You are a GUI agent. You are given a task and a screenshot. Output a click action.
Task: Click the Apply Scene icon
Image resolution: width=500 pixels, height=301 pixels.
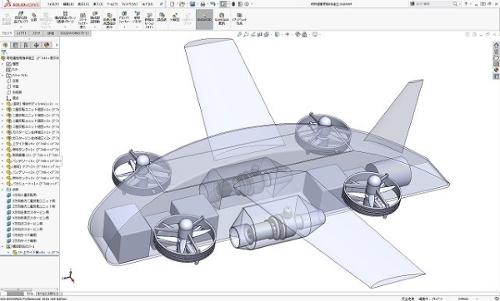[x=304, y=34]
